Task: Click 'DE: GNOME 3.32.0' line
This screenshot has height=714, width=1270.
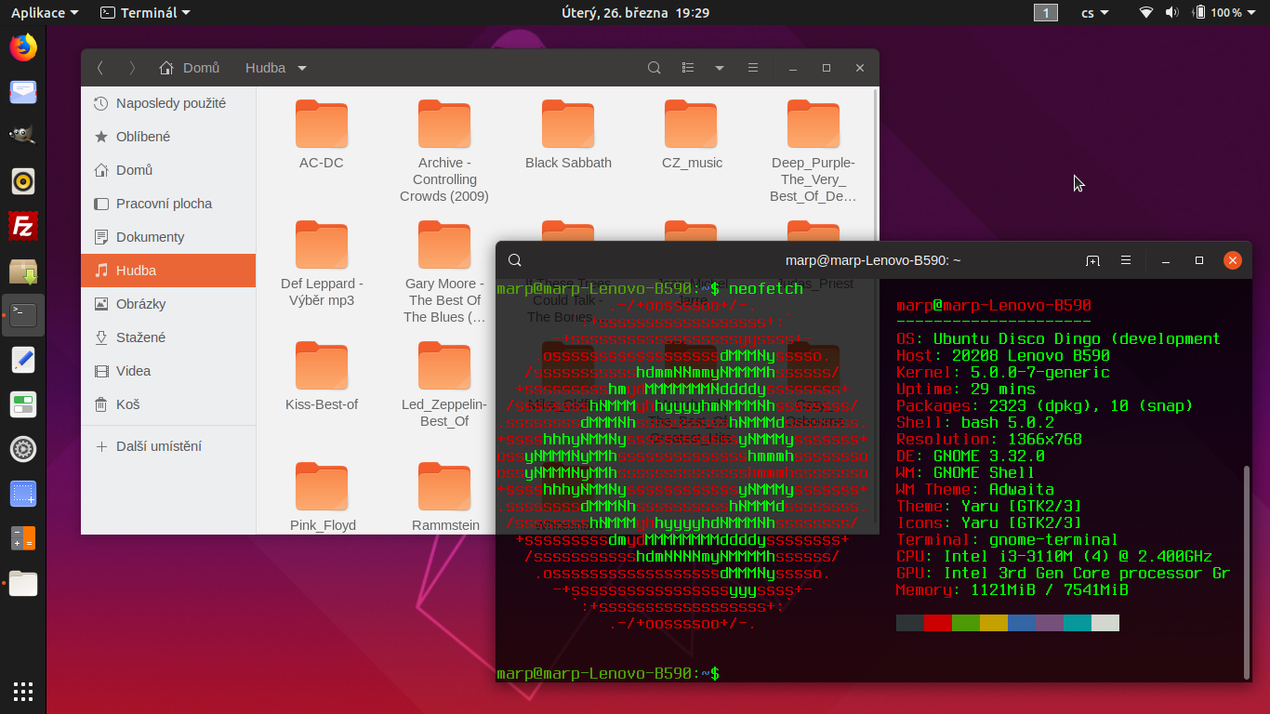Action: 971,456
